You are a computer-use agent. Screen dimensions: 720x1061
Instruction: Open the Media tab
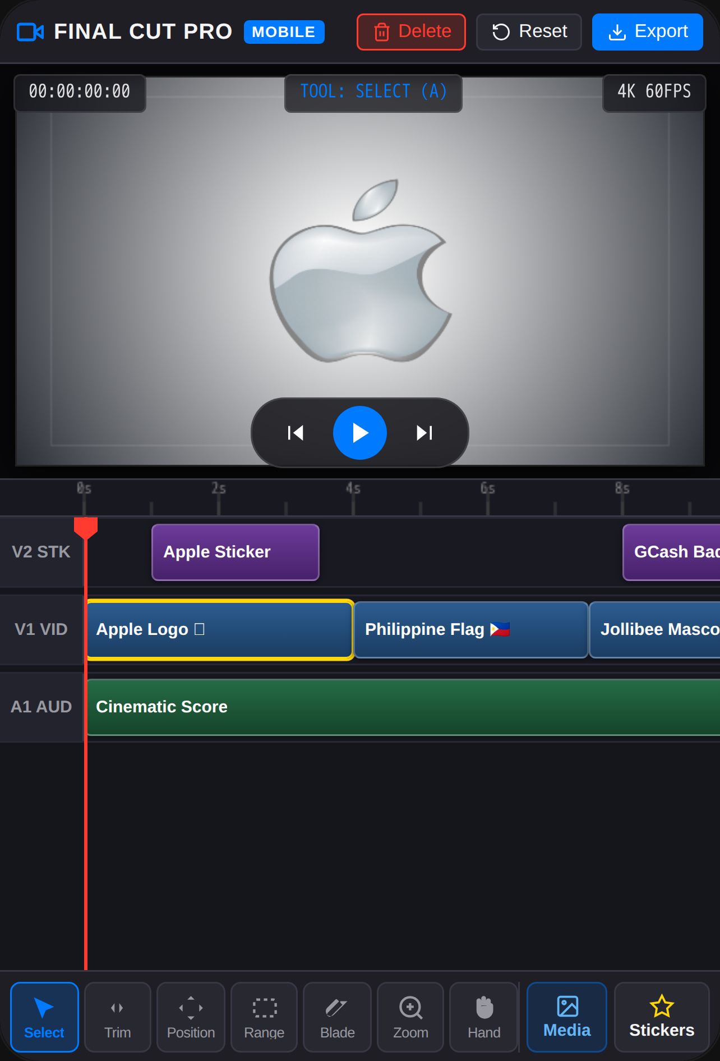567,1017
